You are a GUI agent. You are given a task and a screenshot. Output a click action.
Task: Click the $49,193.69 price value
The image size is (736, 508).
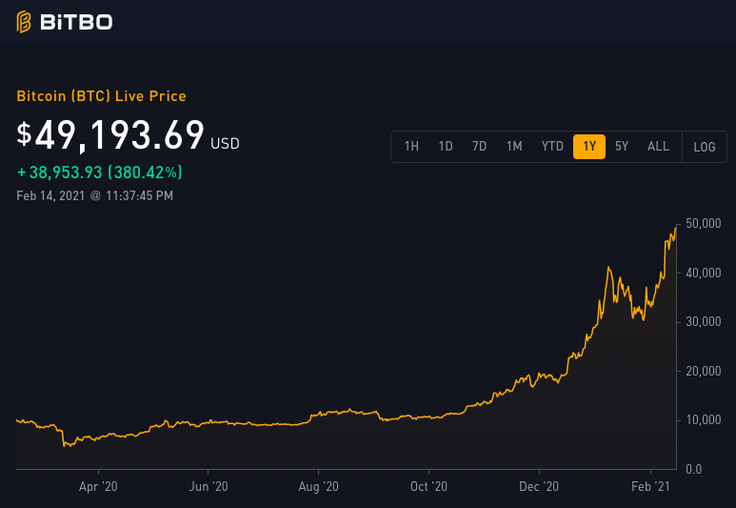pyautogui.click(x=110, y=135)
